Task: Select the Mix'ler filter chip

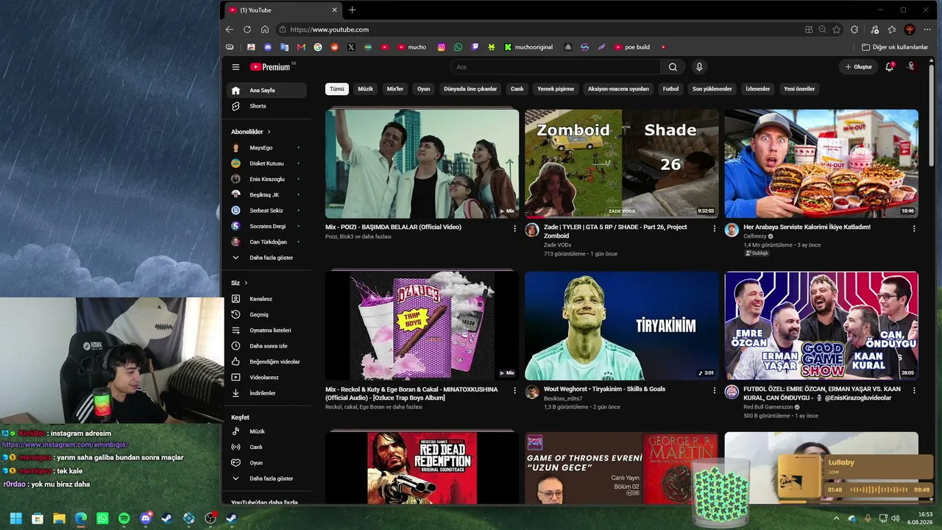Action: click(x=395, y=89)
